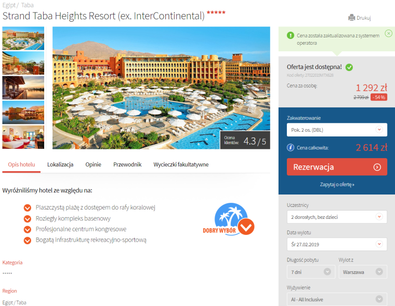Viewport: 395px width, 306px height.
Task: Click the Egipt breadcrumb link
Action: click(x=9, y=5)
